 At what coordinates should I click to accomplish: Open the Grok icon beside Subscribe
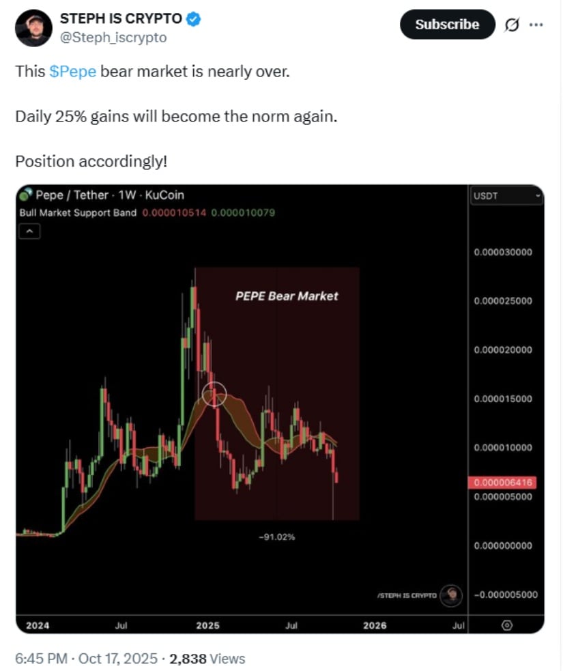[x=510, y=25]
